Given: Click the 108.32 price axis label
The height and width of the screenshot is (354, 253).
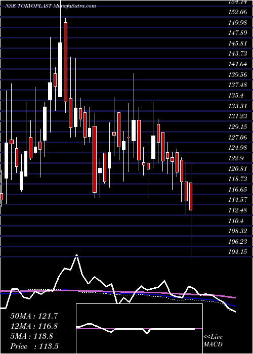Looking at the screenshot, I should coord(237,232).
